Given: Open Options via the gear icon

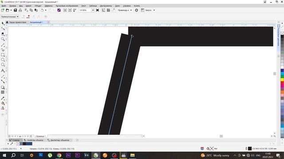Looking at the screenshot, I should click(x=136, y=10).
